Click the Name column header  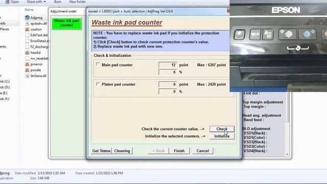click(x=29, y=10)
